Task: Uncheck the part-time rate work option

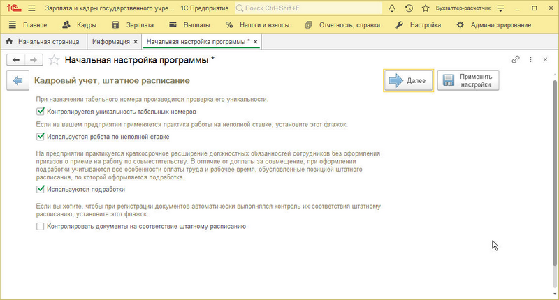Action: point(40,137)
